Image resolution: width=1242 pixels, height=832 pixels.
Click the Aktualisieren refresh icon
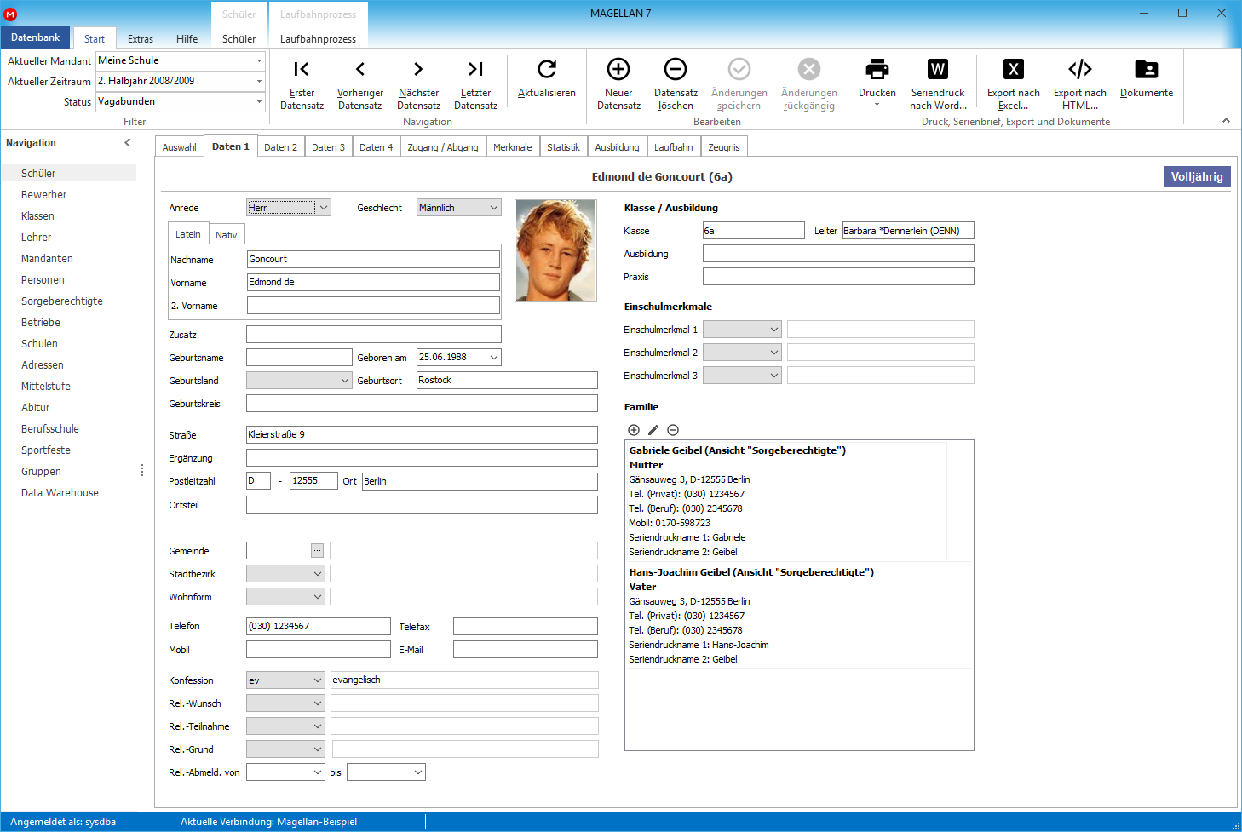point(547,69)
